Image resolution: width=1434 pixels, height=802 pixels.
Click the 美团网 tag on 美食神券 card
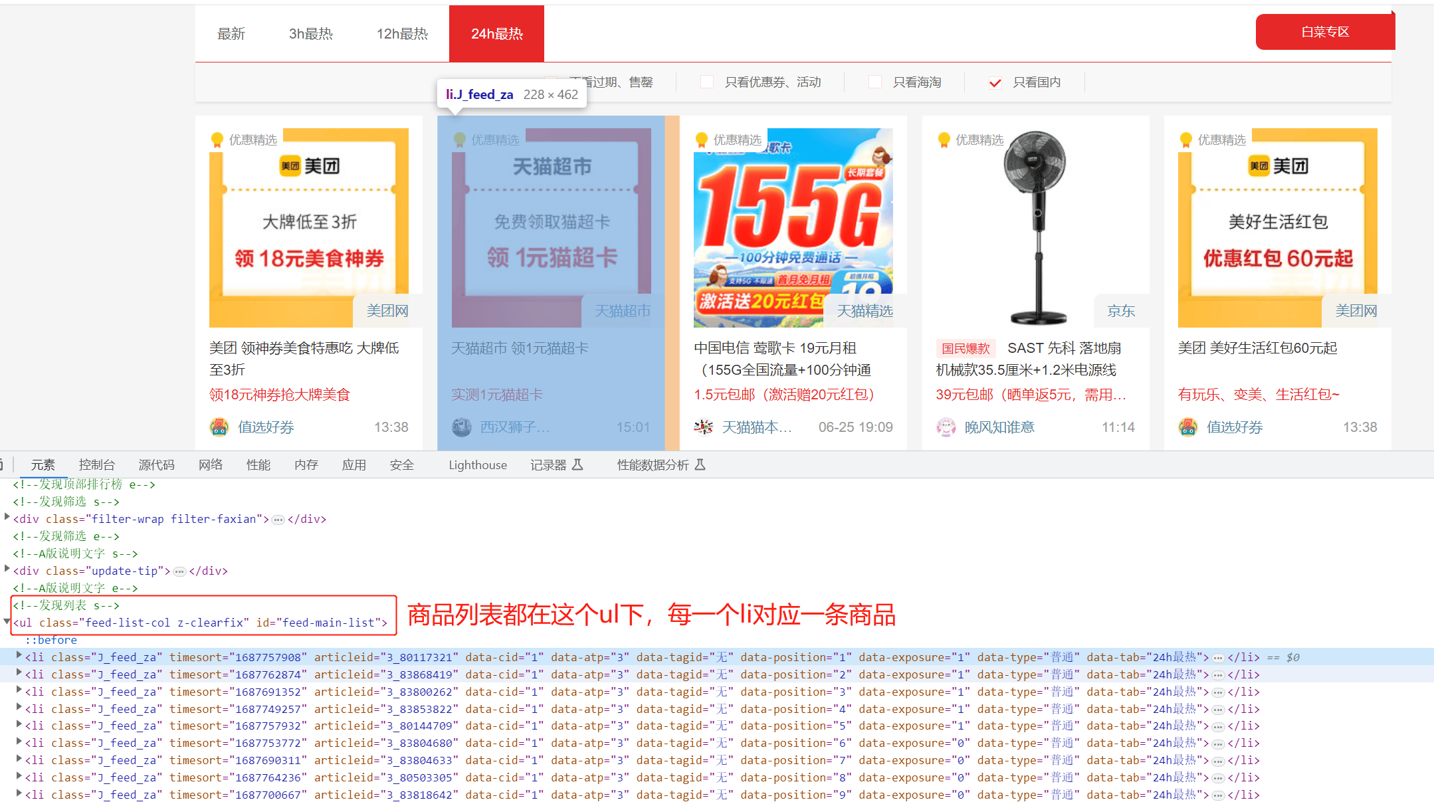[x=387, y=311]
